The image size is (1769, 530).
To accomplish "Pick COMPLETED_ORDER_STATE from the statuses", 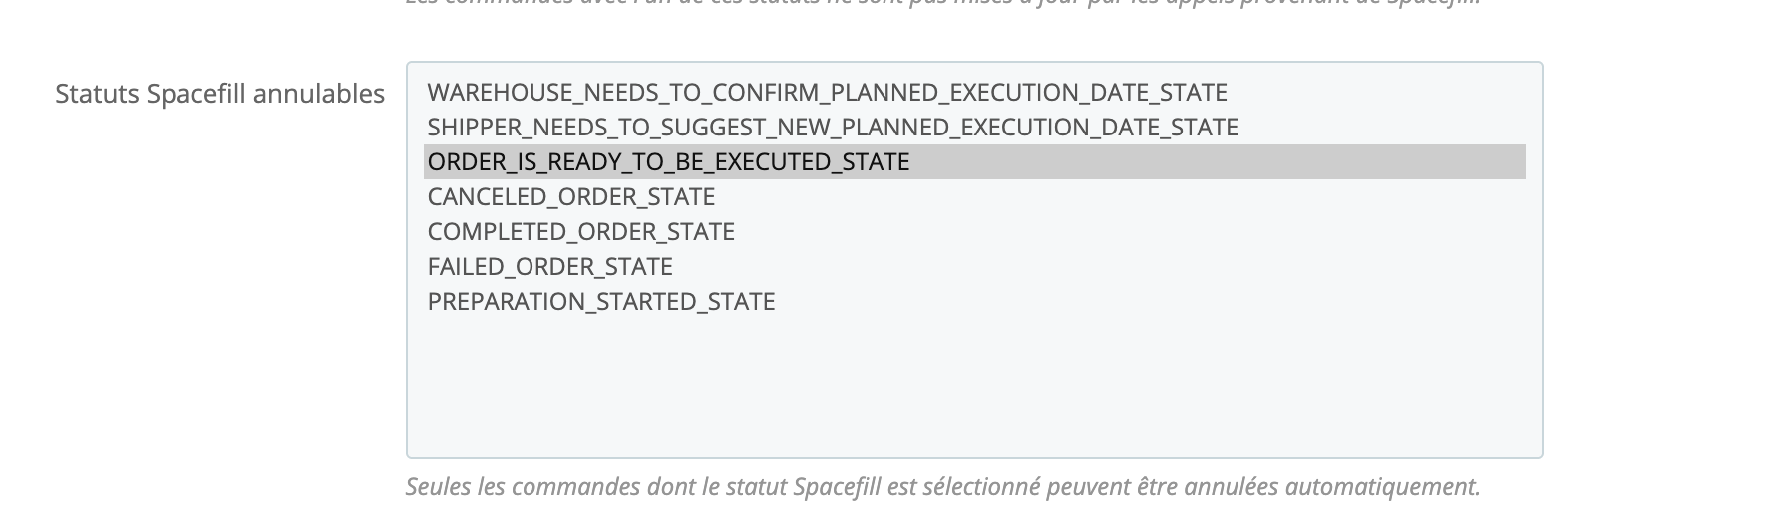I will coord(580,232).
